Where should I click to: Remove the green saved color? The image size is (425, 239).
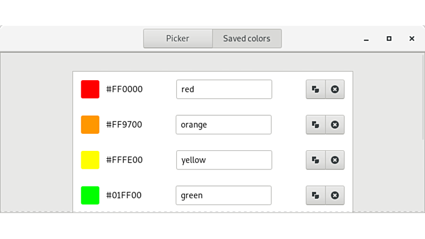335,195
